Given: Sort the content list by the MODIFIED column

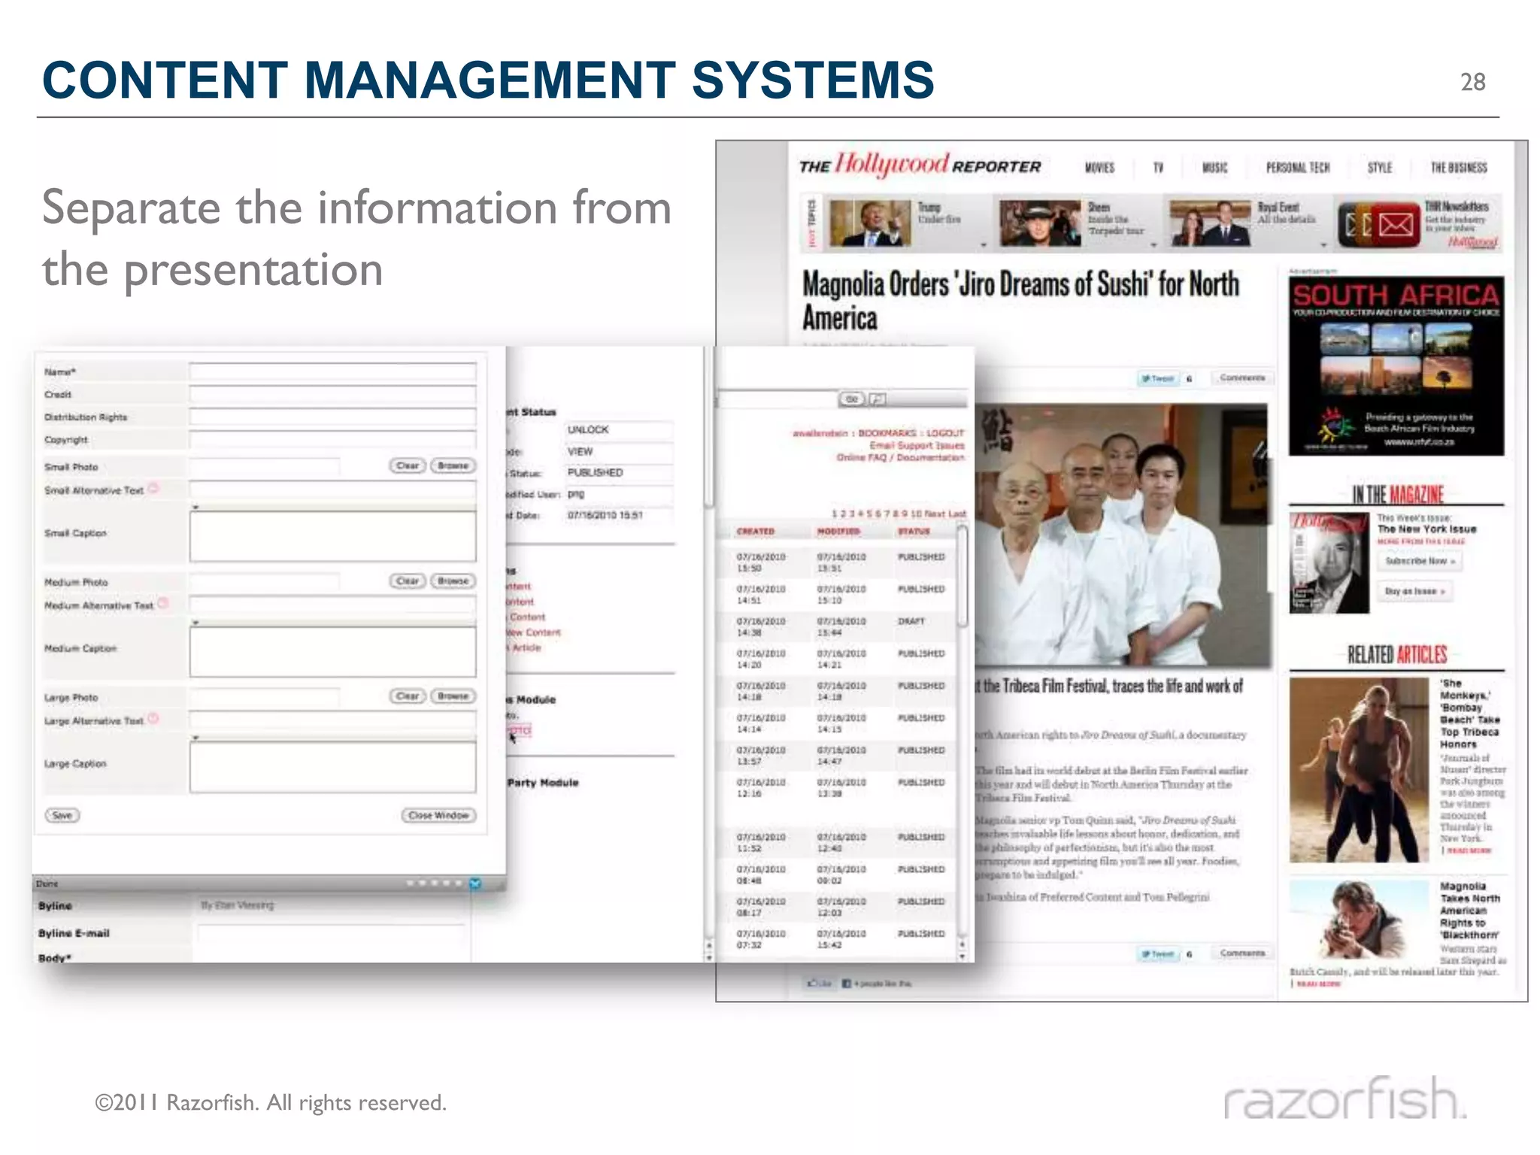Looking at the screenshot, I should coord(838,532).
